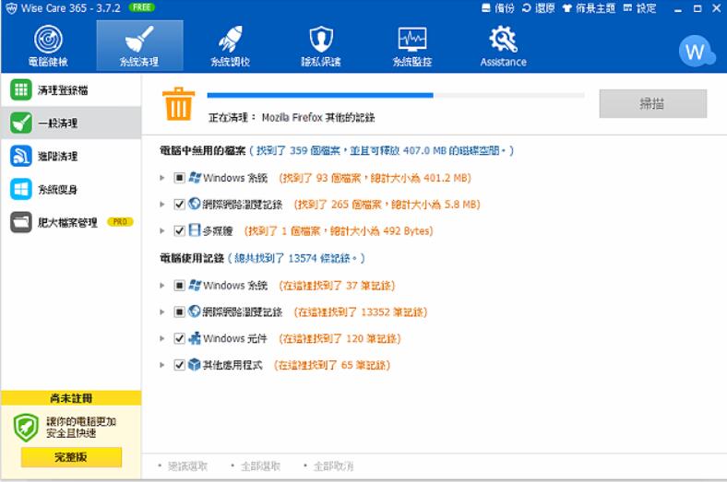Click the Windows 元件 puzzle icon

tap(195, 338)
